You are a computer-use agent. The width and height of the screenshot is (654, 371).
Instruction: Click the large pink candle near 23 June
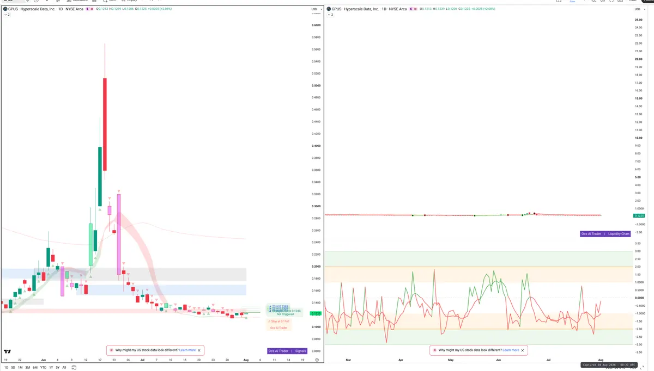tap(118, 234)
